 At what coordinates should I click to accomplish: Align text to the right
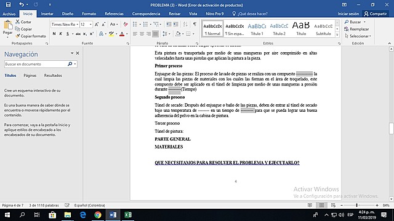(149, 34)
